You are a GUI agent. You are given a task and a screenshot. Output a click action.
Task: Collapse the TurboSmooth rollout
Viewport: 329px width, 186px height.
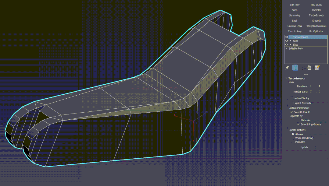coord(286,79)
